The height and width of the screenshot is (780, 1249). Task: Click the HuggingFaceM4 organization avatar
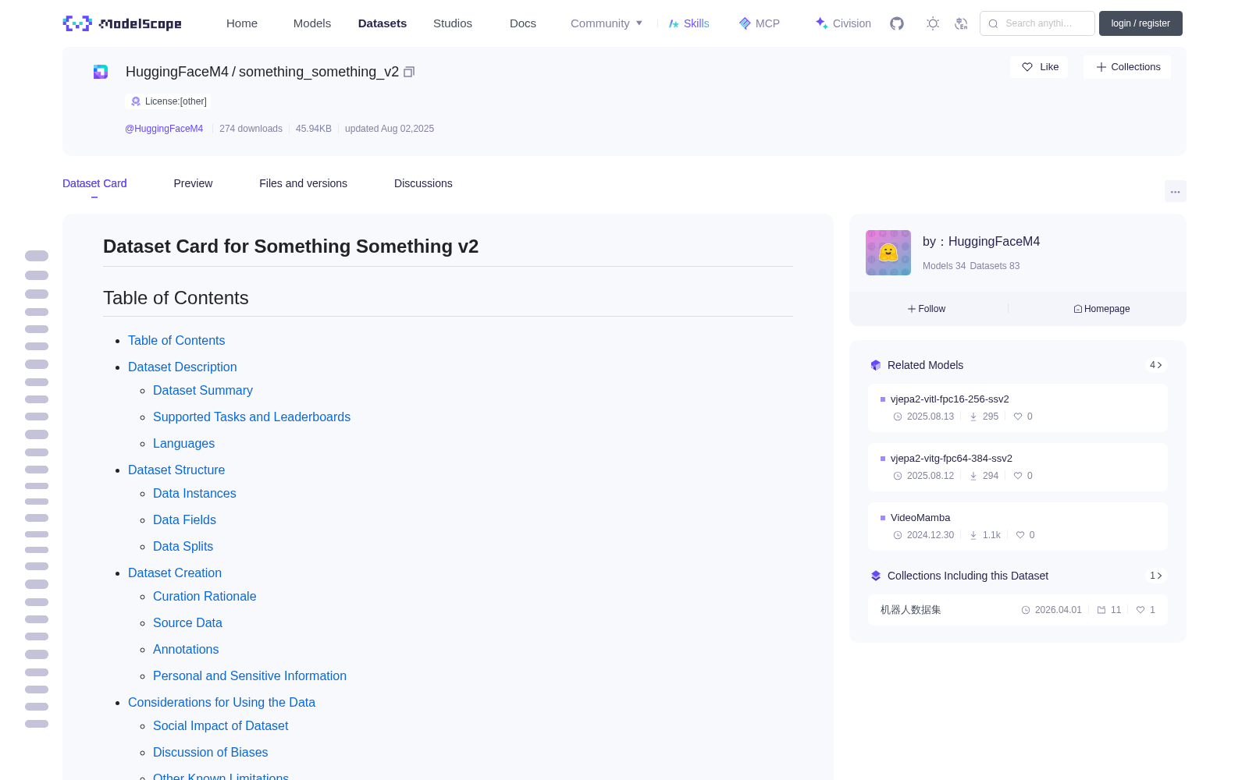(x=888, y=253)
